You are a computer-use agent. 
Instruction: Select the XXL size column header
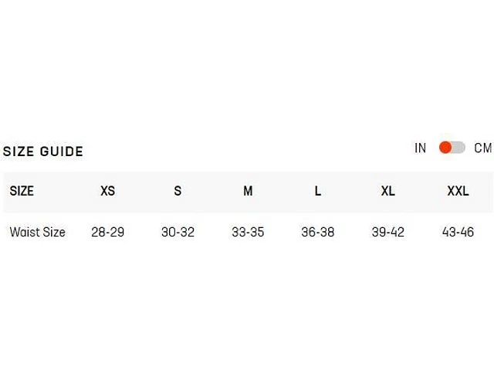point(458,191)
